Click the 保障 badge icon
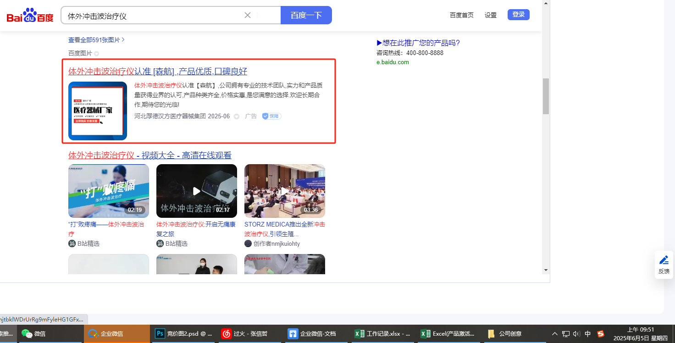The image size is (675, 343). tap(271, 116)
